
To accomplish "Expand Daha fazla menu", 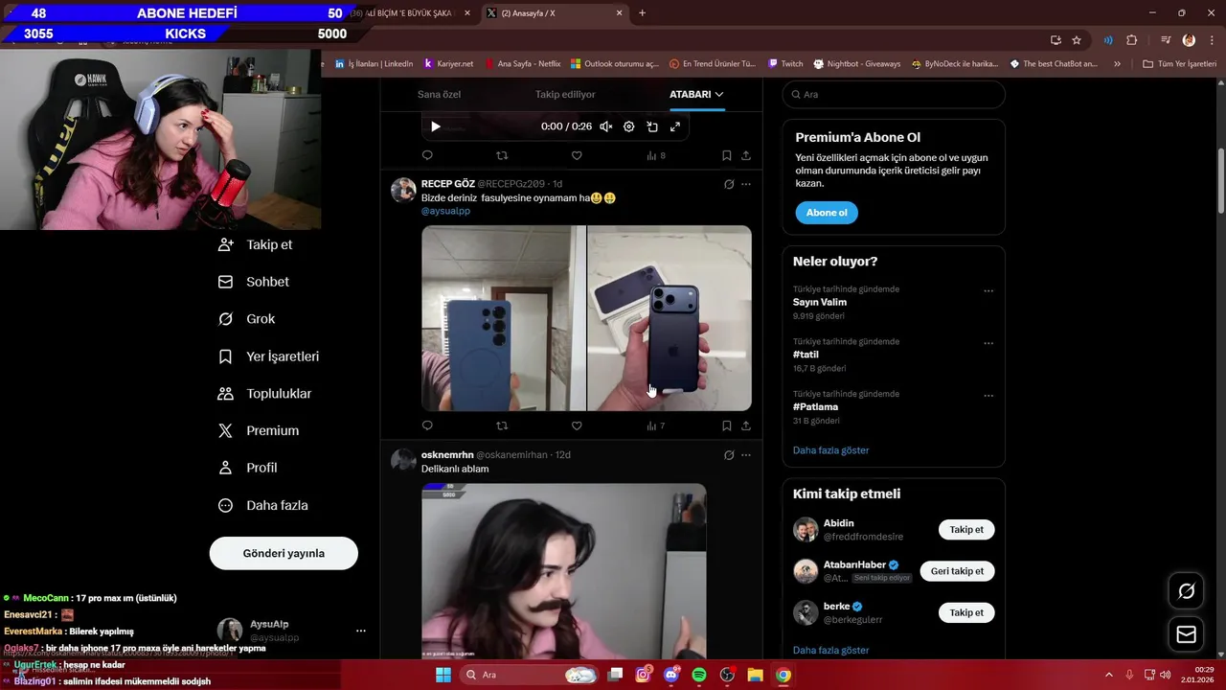I will [263, 505].
